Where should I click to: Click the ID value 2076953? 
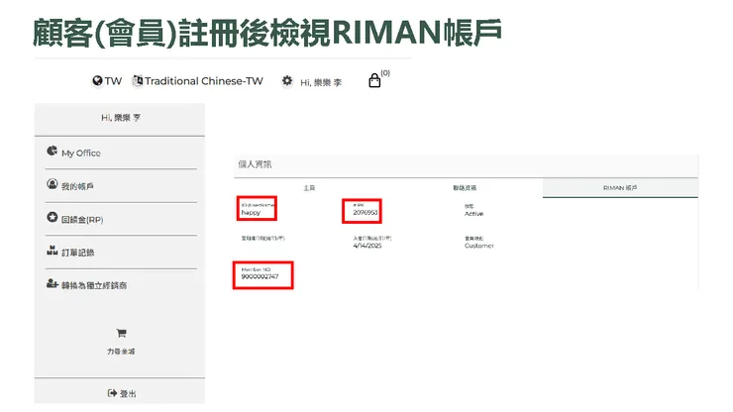[x=366, y=212]
